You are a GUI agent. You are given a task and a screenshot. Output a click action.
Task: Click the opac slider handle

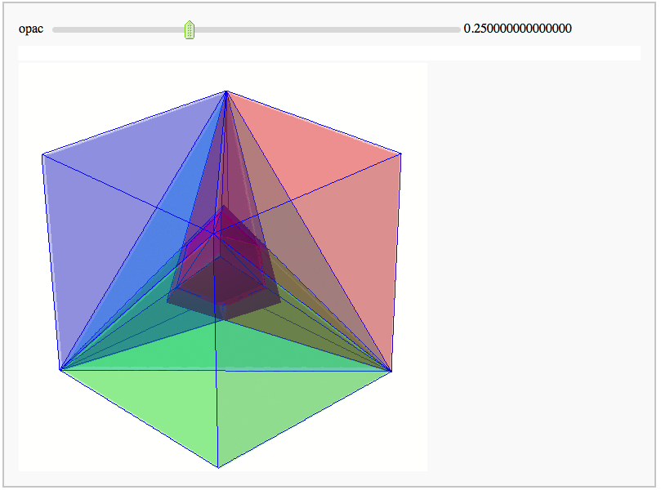[x=190, y=30]
